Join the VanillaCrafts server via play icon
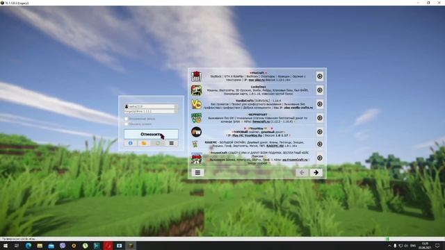The height and width of the screenshot is (250, 445). point(320,104)
